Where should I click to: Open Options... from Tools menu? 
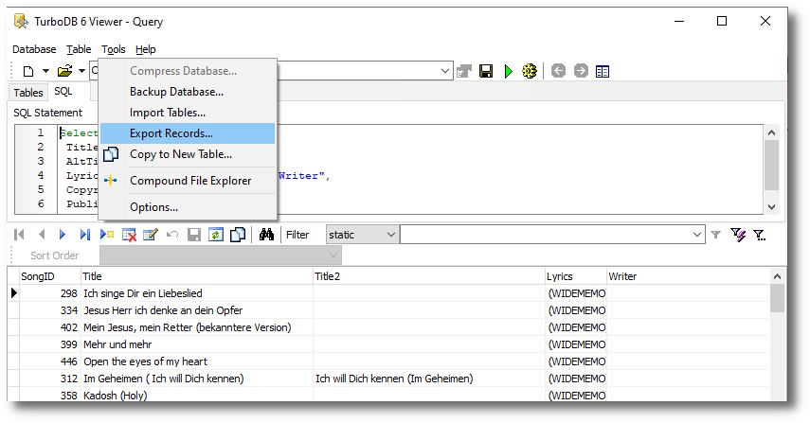pos(188,207)
